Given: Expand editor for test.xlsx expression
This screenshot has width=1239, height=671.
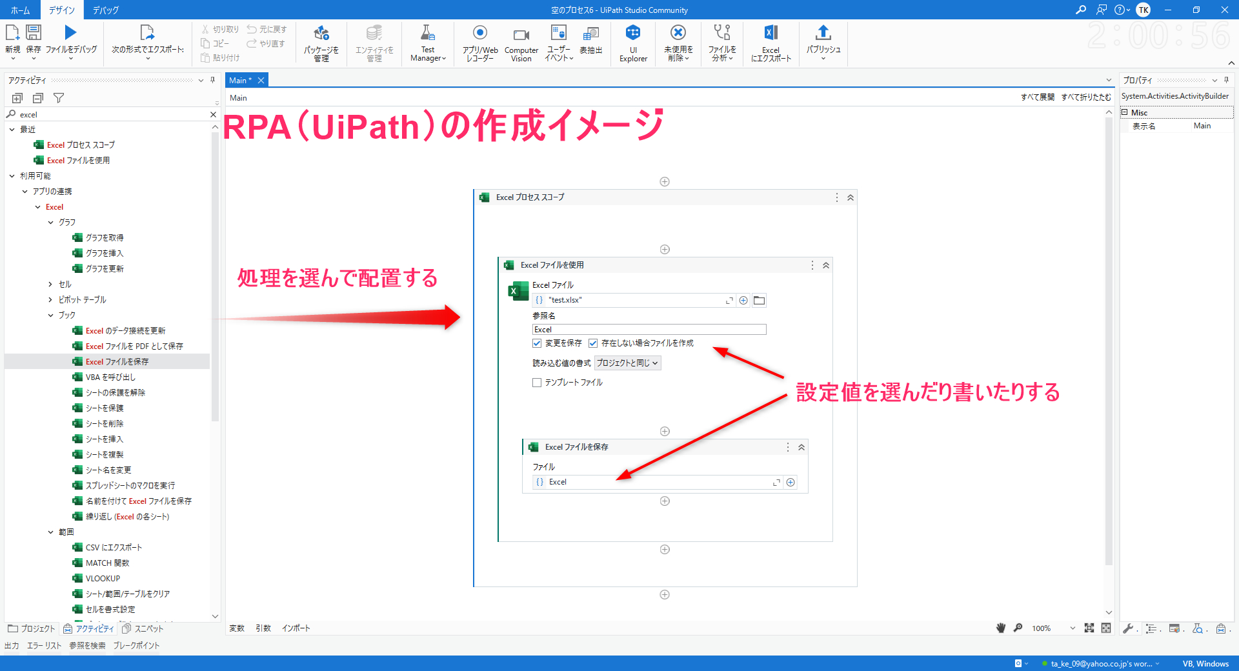Looking at the screenshot, I should [x=729, y=300].
